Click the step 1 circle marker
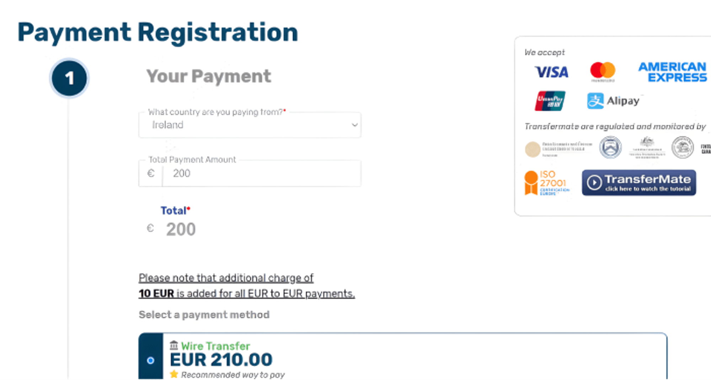 click(69, 78)
